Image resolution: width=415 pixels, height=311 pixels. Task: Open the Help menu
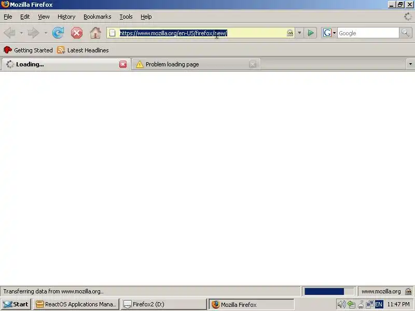[146, 17]
